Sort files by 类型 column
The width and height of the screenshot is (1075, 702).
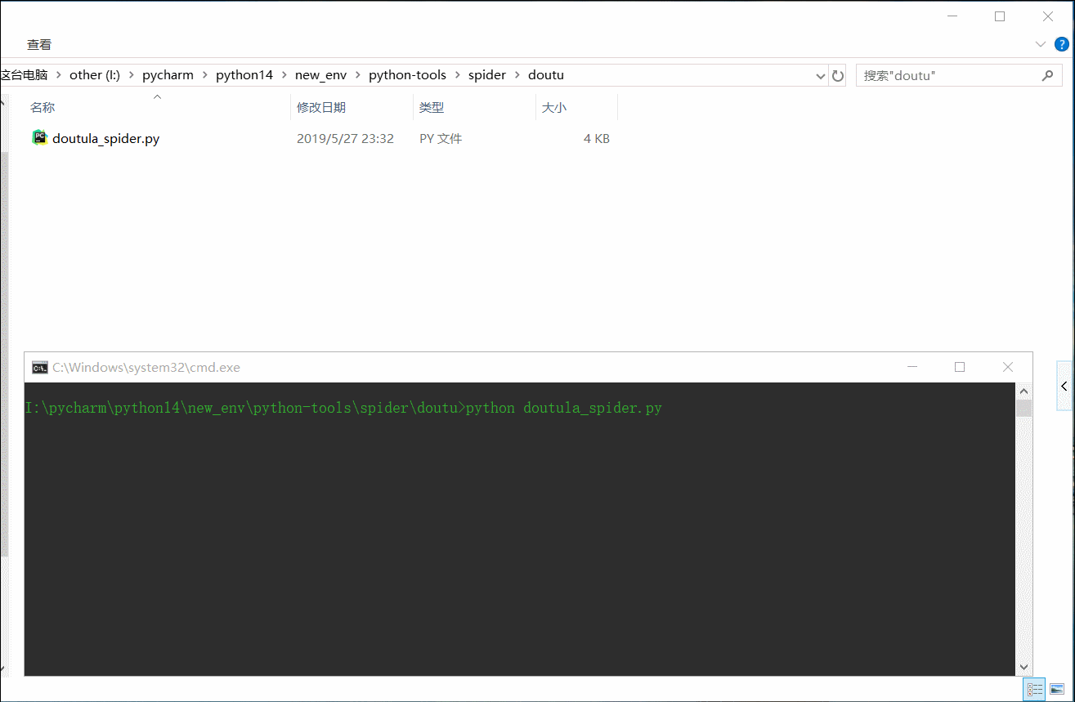pos(432,108)
